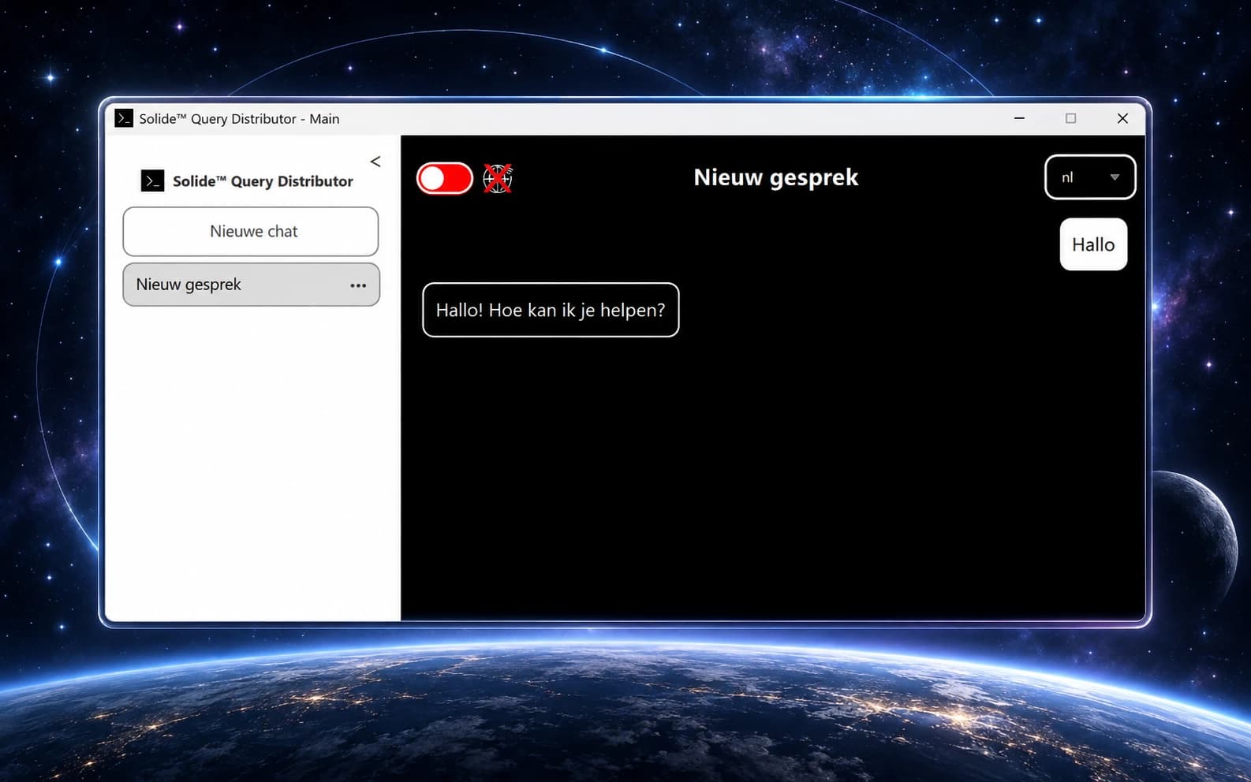Start a new chat with 'Nieuwe chat'
Image resolution: width=1251 pixels, height=782 pixels.
coord(251,232)
